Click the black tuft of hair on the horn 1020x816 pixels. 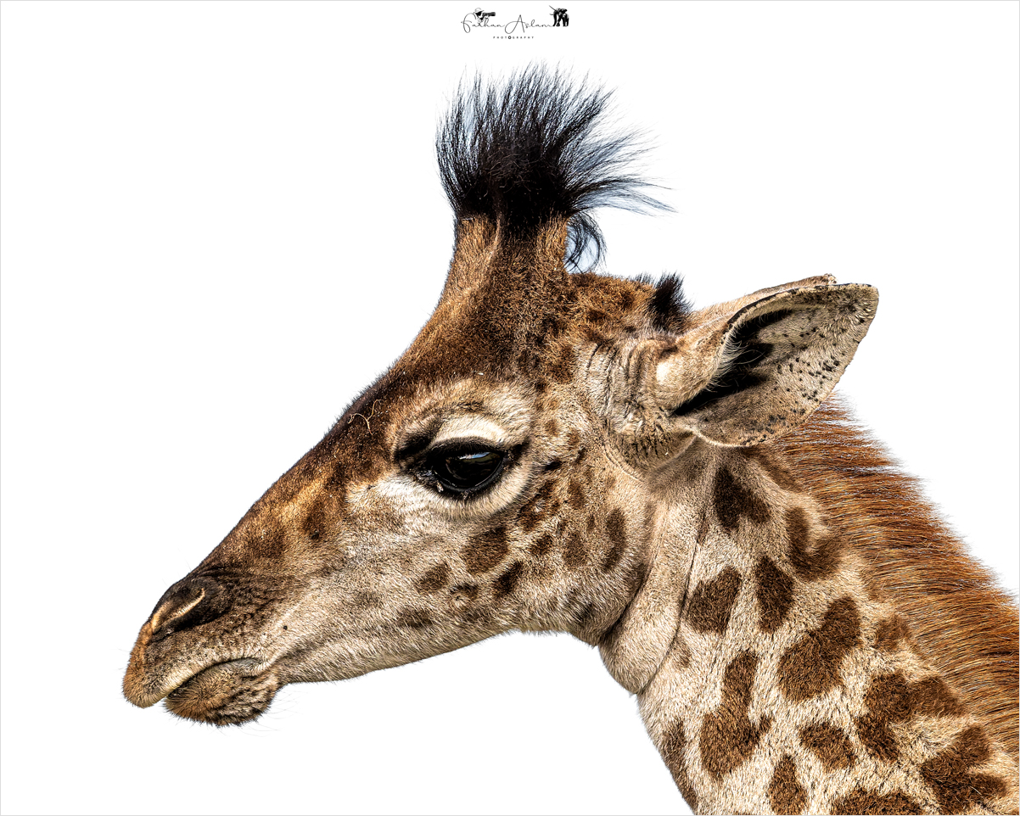(530, 148)
